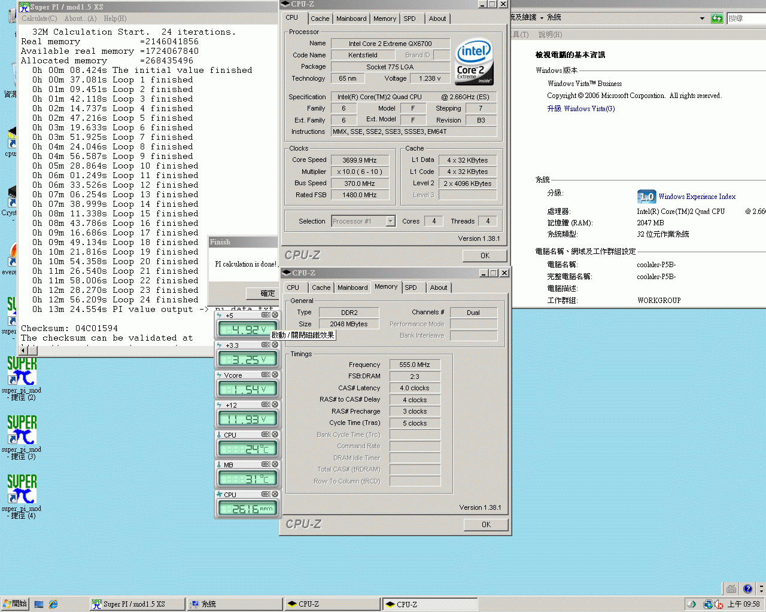
Task: Open super_pi_mod shortcut (3) desktop icon
Action: 22,437
